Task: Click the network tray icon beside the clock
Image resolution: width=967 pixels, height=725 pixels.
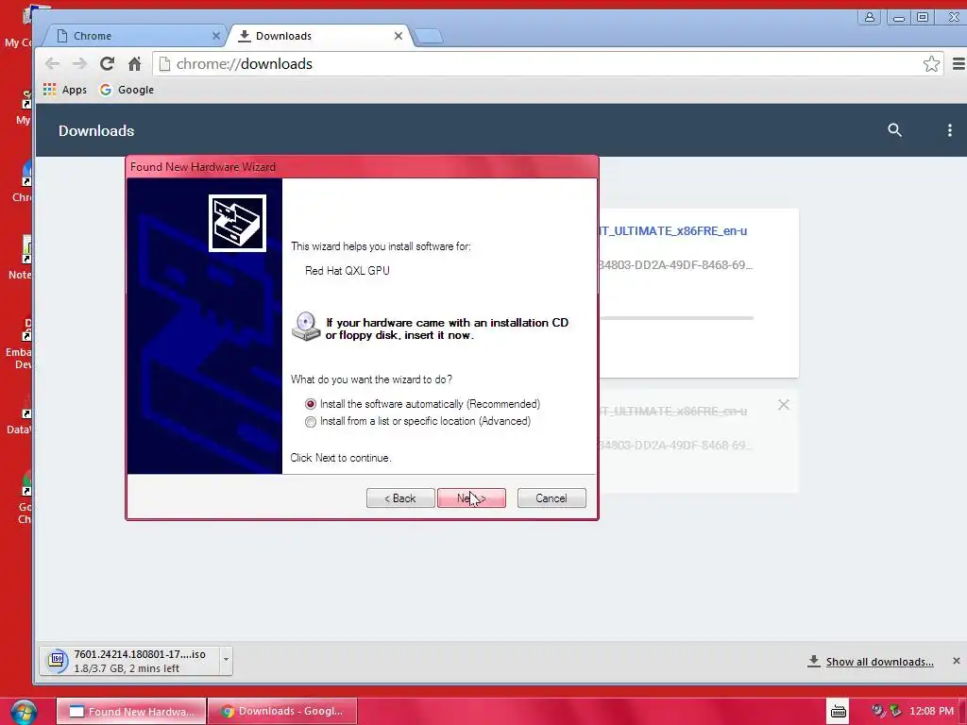Action: 895,712
